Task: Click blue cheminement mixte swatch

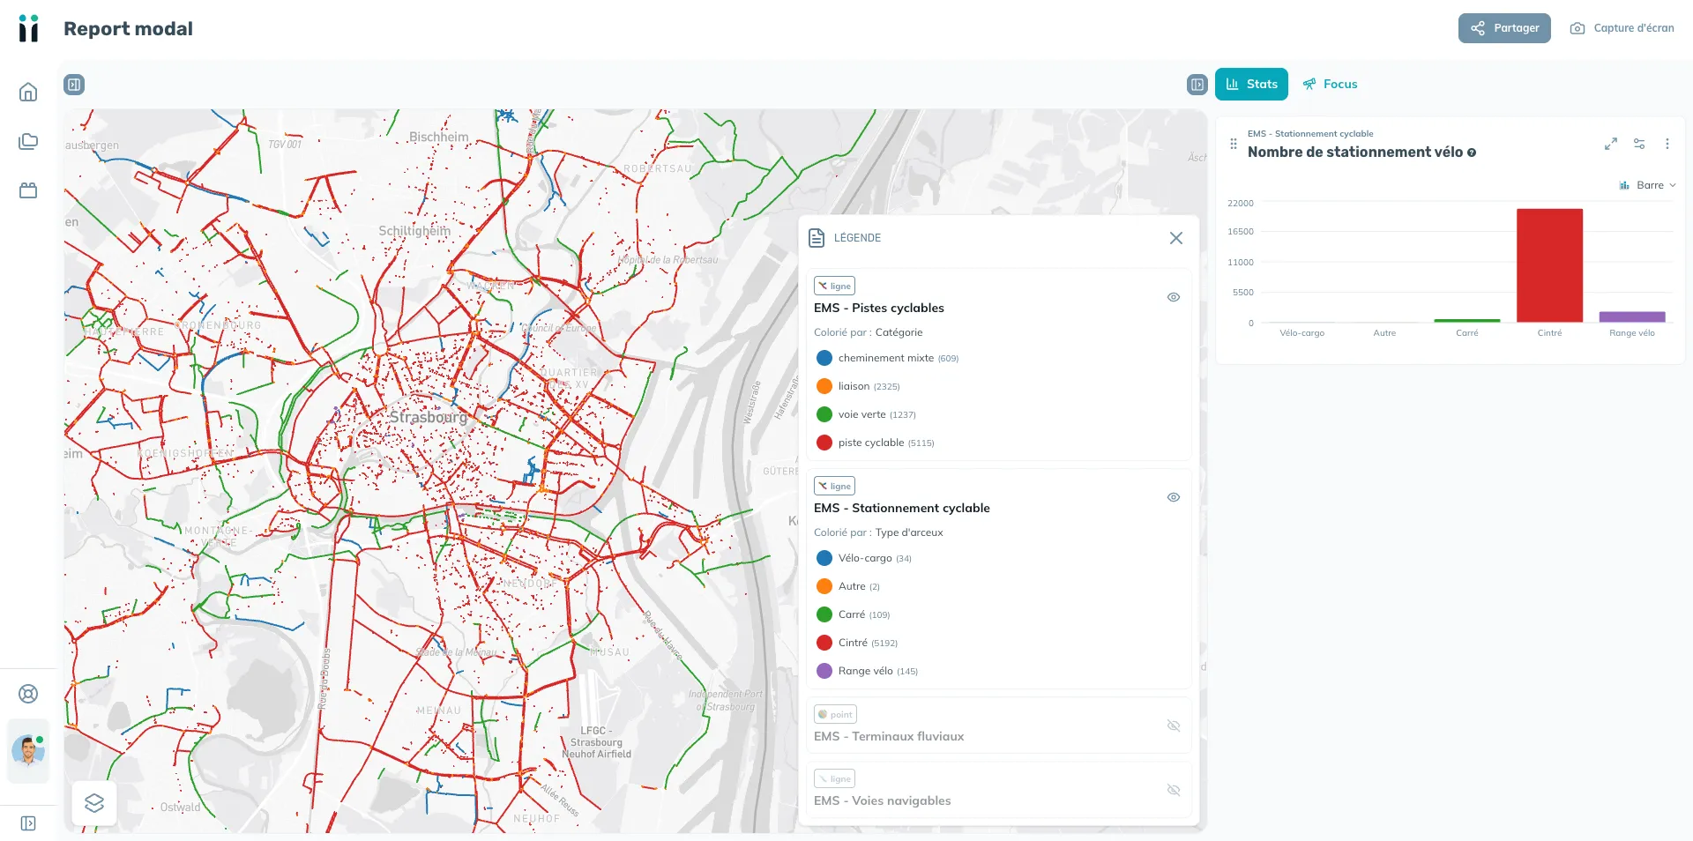Action: pyautogui.click(x=824, y=358)
